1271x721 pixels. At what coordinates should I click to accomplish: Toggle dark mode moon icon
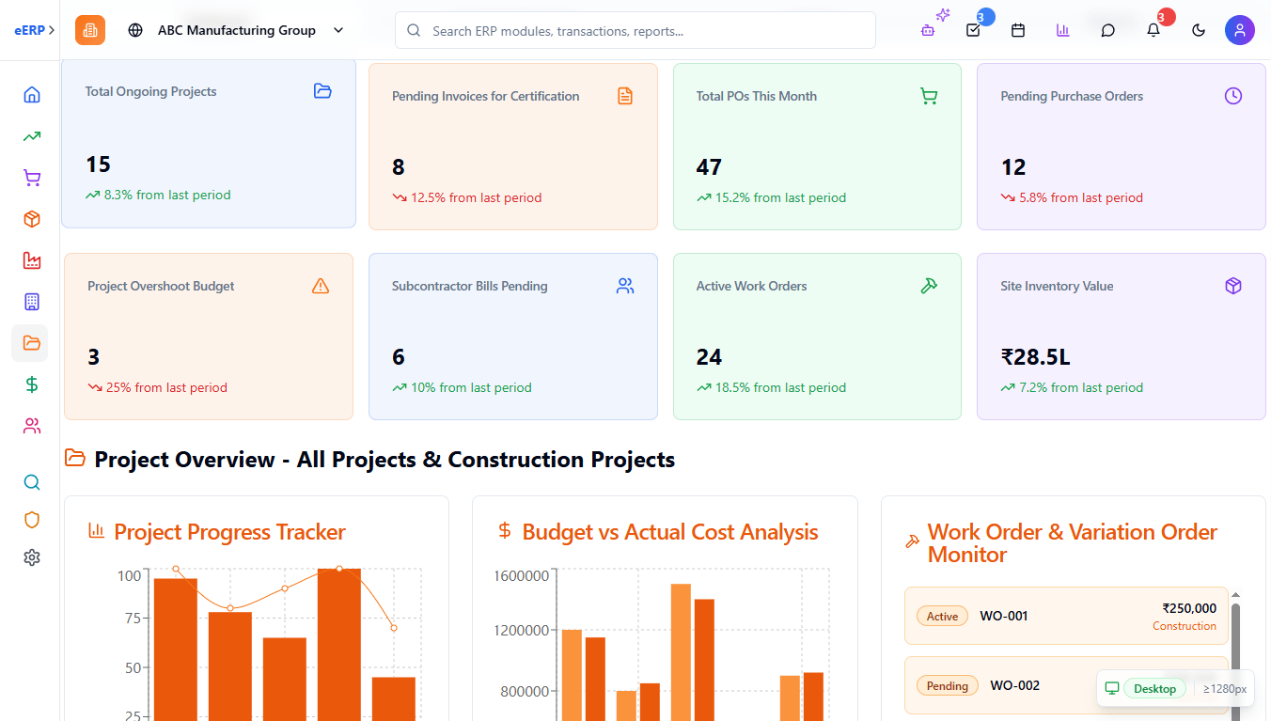(x=1199, y=30)
